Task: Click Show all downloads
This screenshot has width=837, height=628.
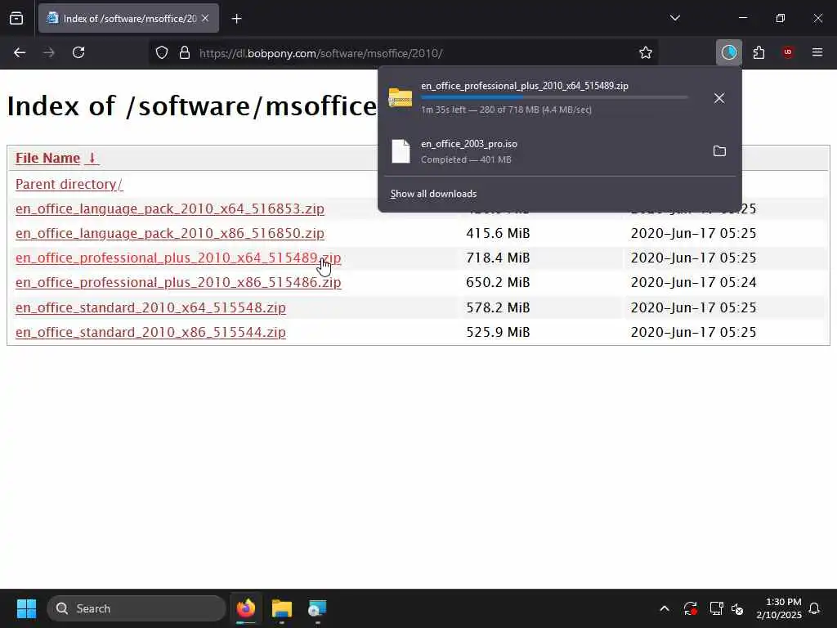Action: [433, 194]
